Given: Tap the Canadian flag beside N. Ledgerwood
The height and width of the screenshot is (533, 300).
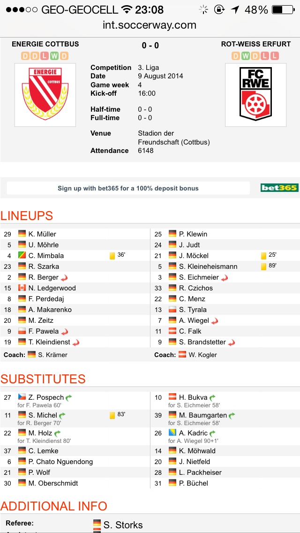Looking at the screenshot, I should [22, 288].
